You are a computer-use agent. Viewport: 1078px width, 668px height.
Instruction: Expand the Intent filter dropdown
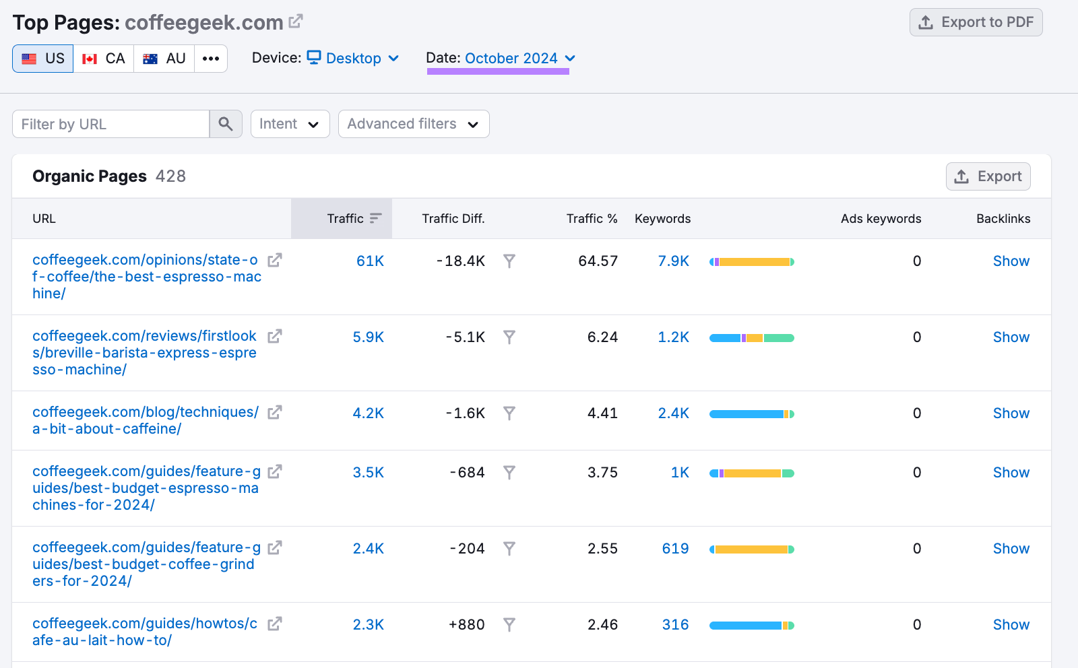point(290,124)
